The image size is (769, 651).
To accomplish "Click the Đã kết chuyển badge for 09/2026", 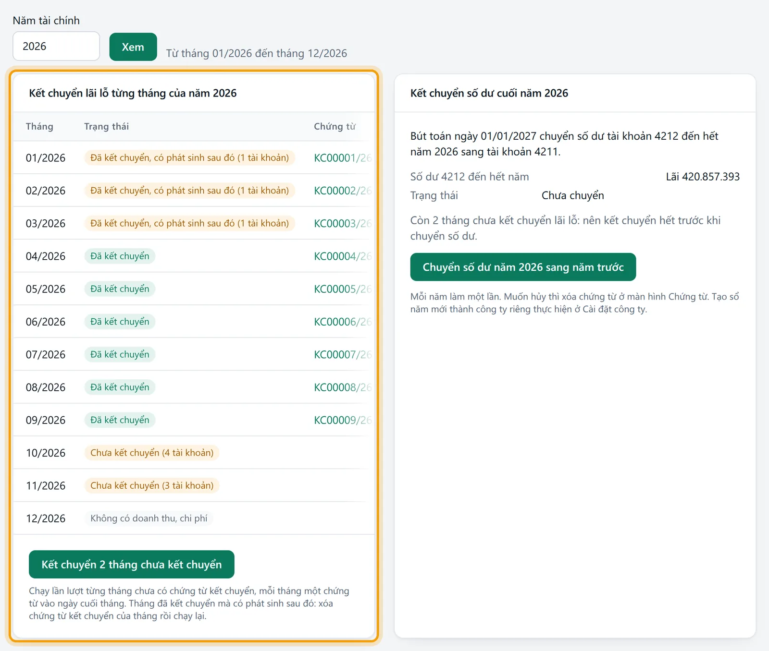I will 120,420.
